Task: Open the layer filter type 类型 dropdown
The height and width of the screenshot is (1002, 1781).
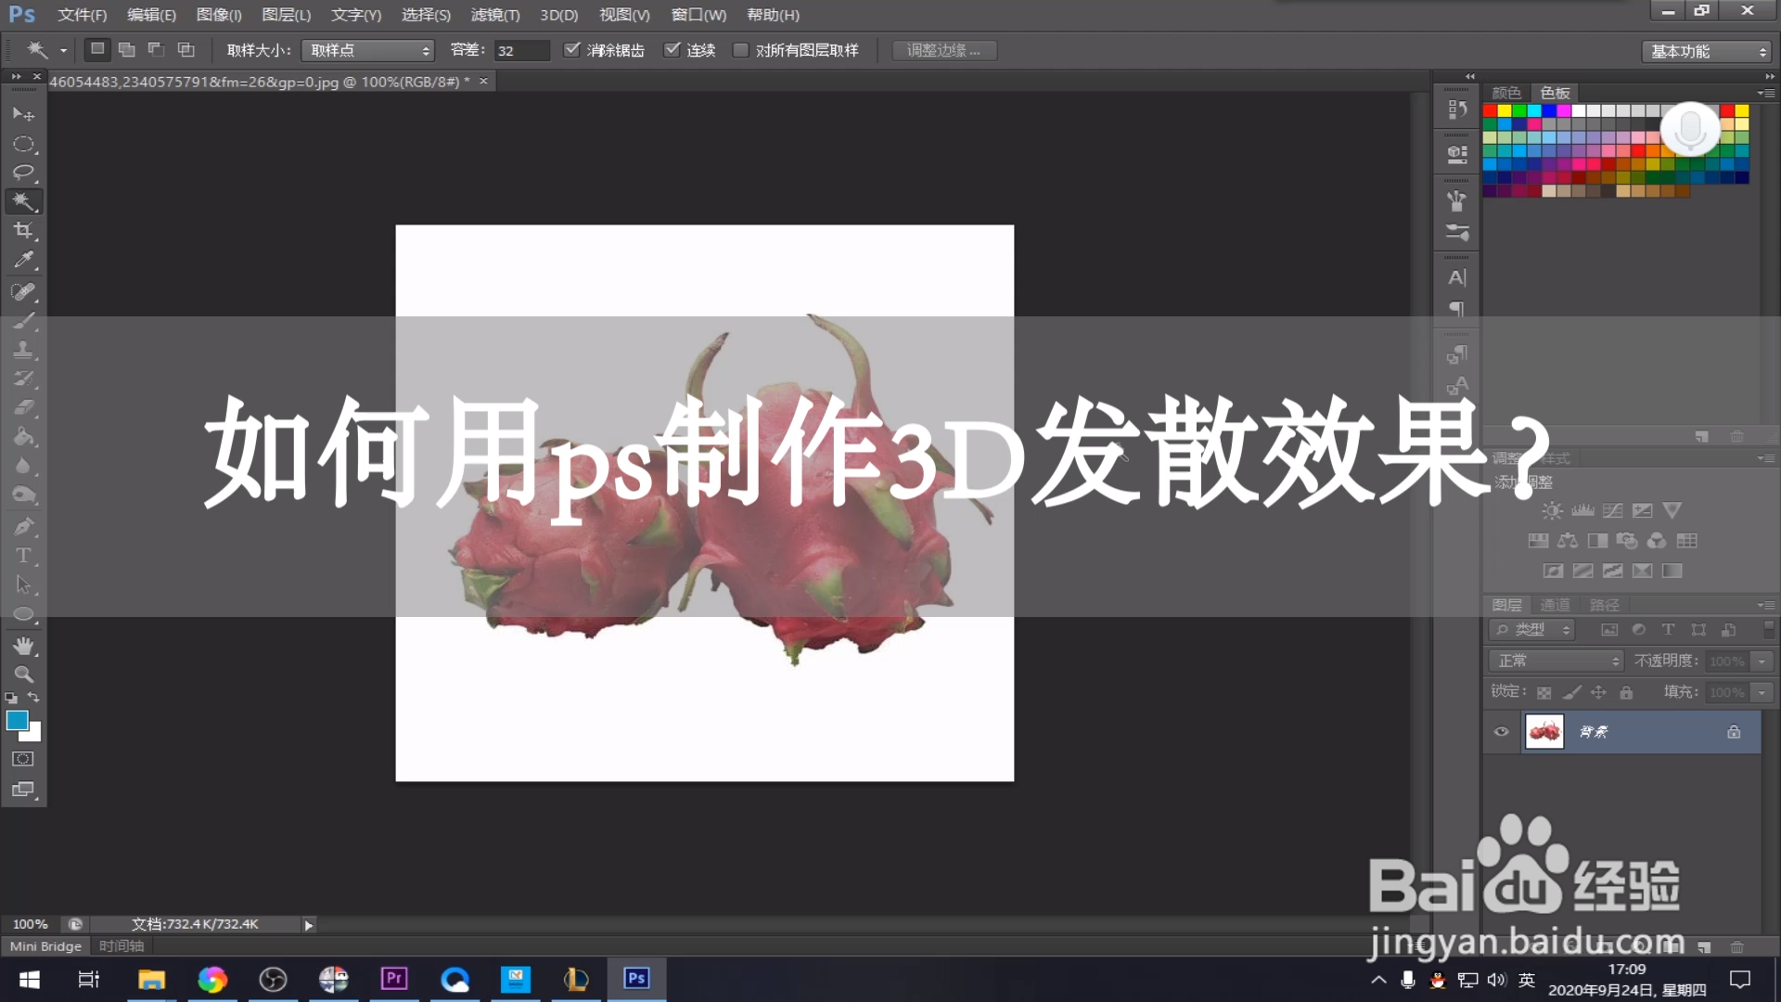Action: click(x=1532, y=630)
